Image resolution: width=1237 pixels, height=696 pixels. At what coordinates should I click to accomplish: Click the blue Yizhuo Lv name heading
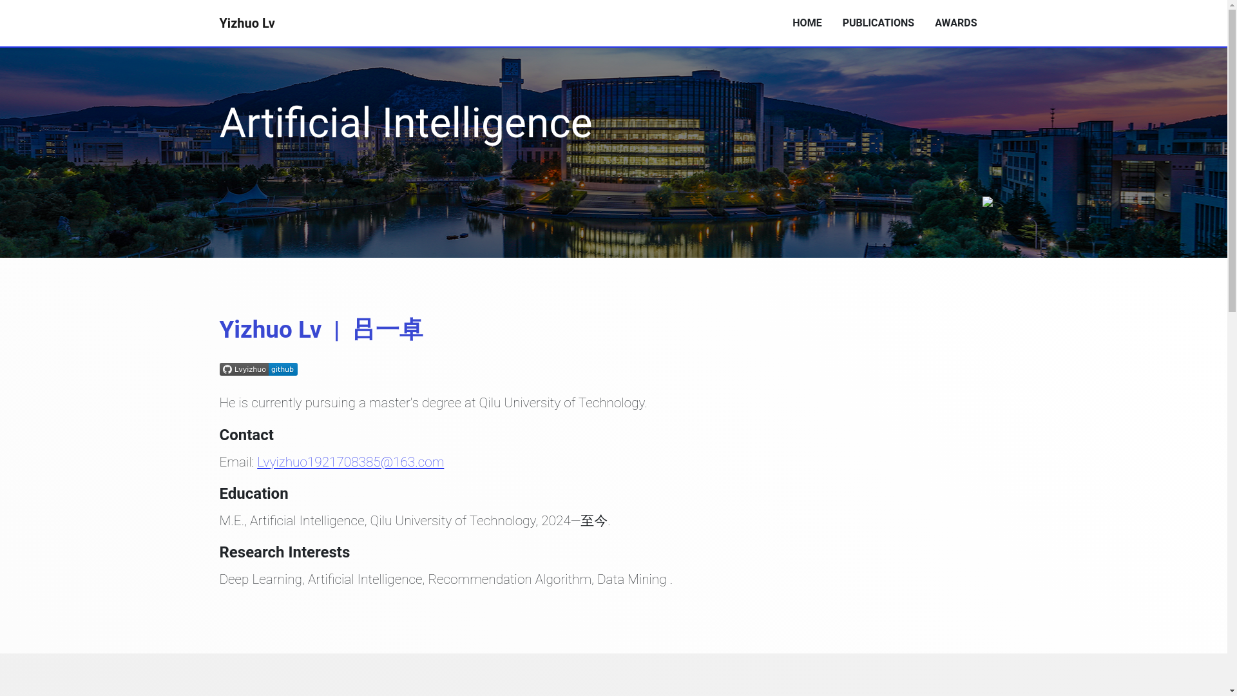click(x=321, y=329)
